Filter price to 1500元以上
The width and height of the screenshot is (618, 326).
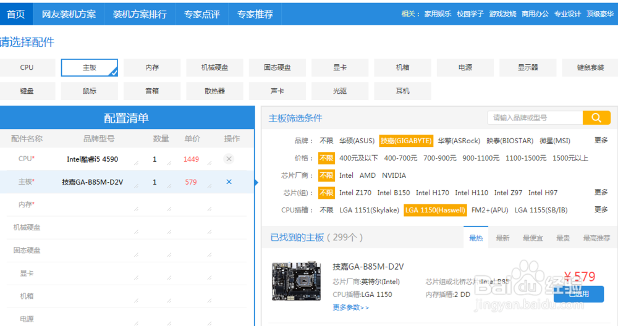570,158
